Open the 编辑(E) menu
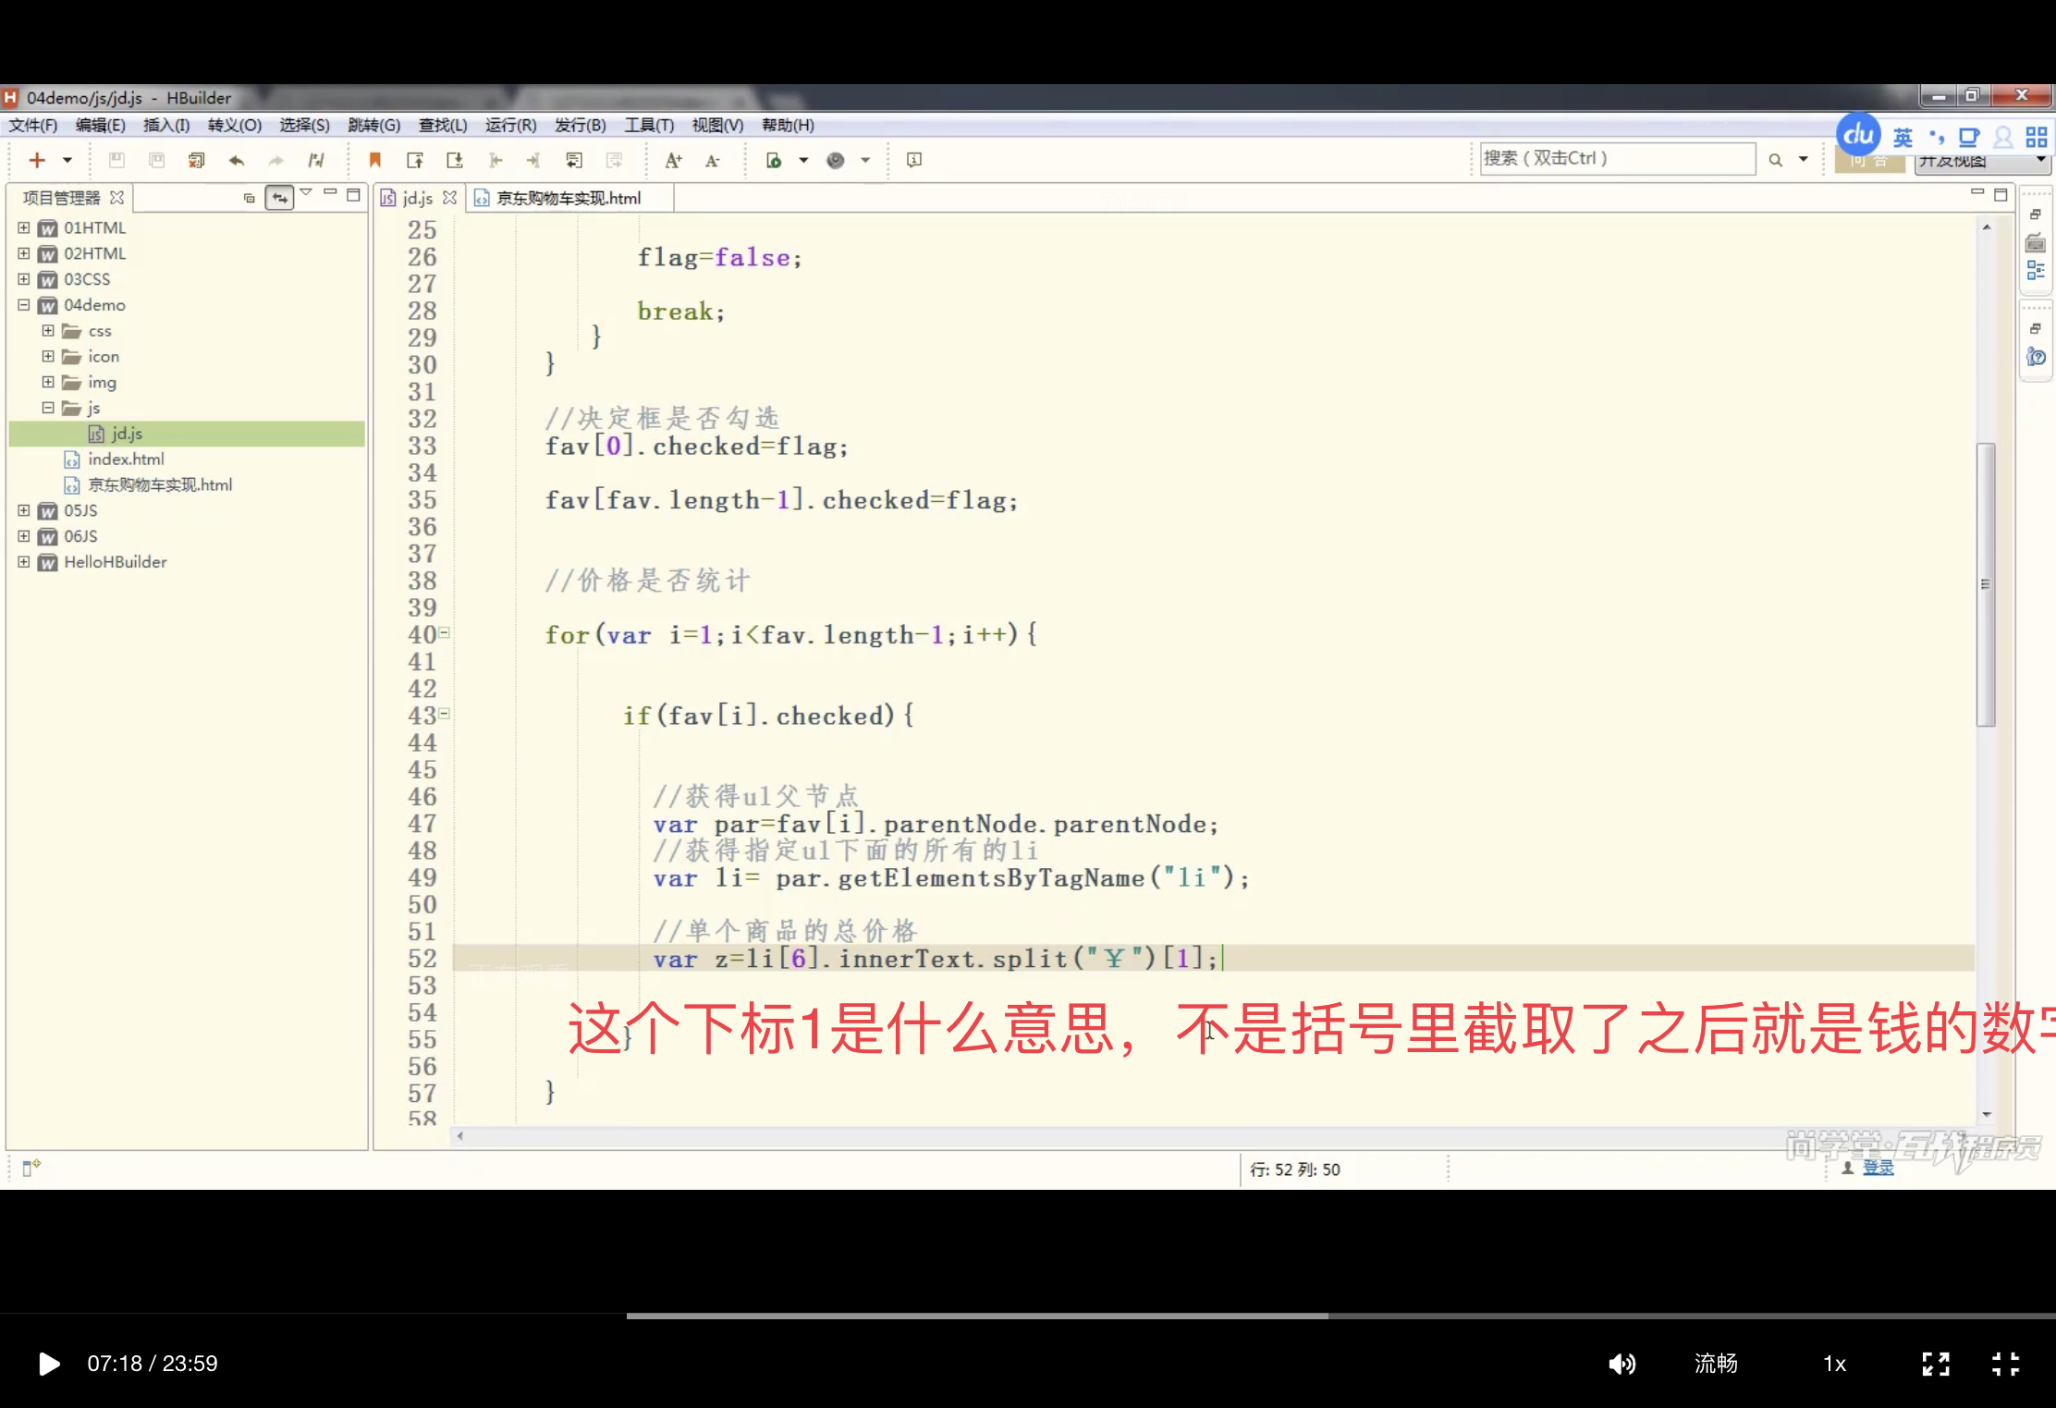The image size is (2056, 1408). tap(100, 125)
